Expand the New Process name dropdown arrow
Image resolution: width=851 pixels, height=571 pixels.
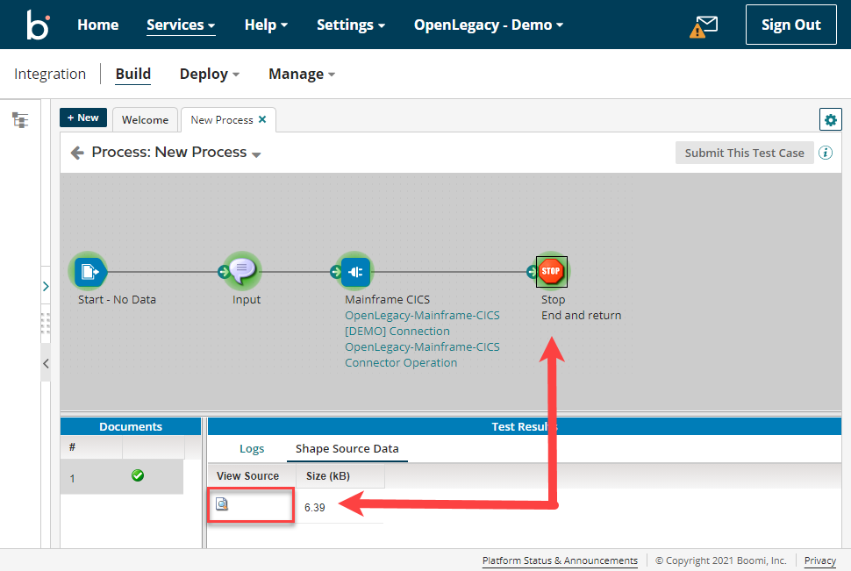pos(255,153)
